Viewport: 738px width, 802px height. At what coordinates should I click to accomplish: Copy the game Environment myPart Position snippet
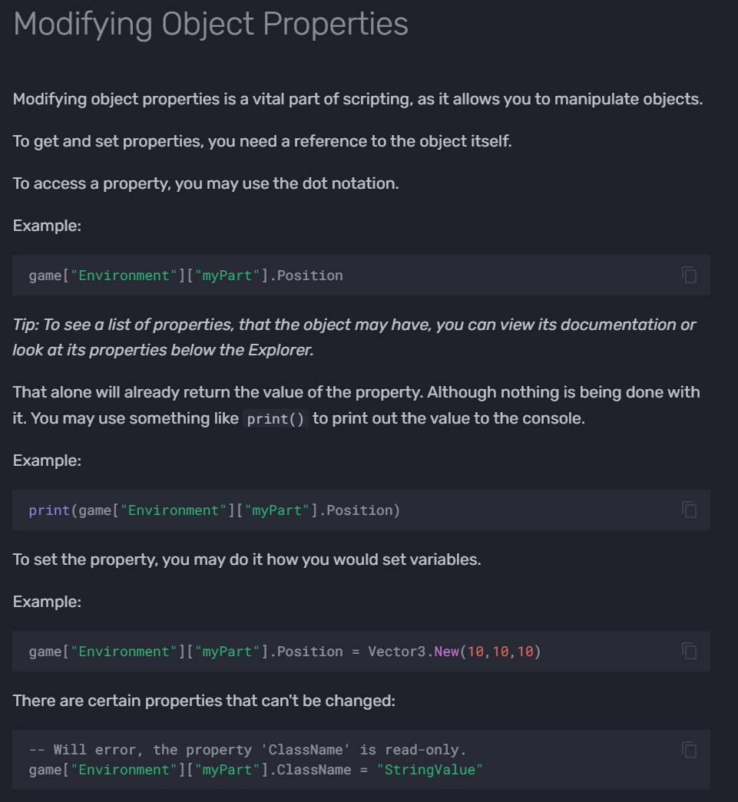pos(689,275)
